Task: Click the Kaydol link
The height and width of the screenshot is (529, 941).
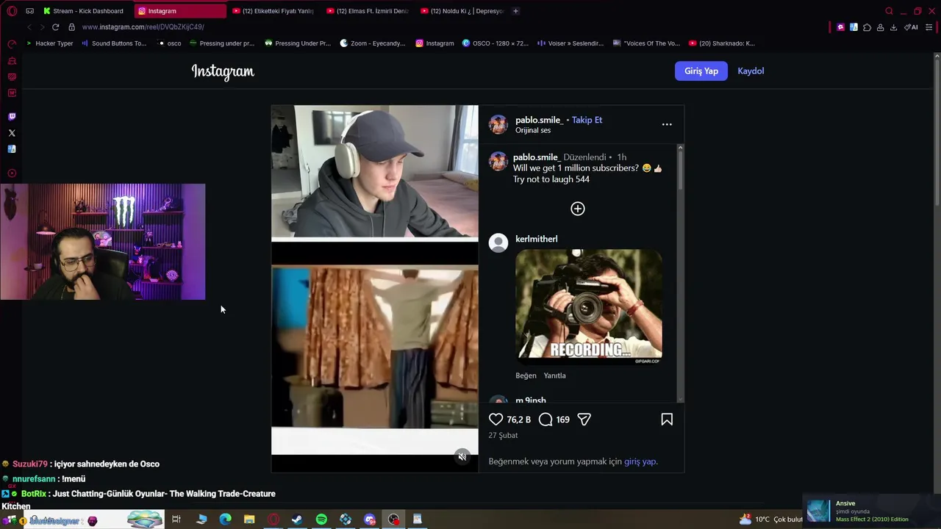Action: pyautogui.click(x=751, y=71)
